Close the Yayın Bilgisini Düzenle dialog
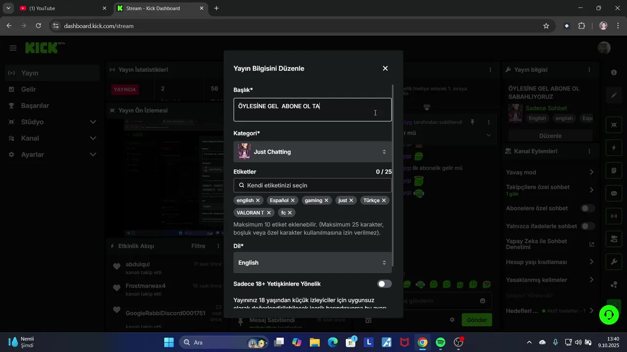This screenshot has width=627, height=352. pyautogui.click(x=385, y=68)
